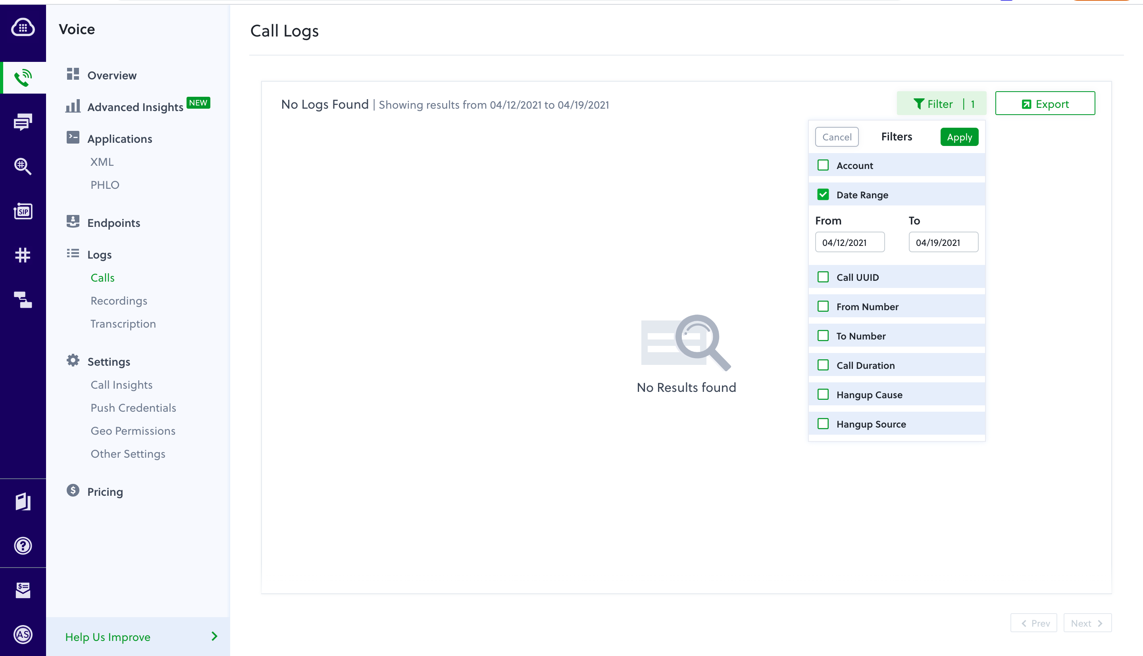The height and width of the screenshot is (656, 1143).
Task: Go to the Prev page
Action: coord(1033,623)
